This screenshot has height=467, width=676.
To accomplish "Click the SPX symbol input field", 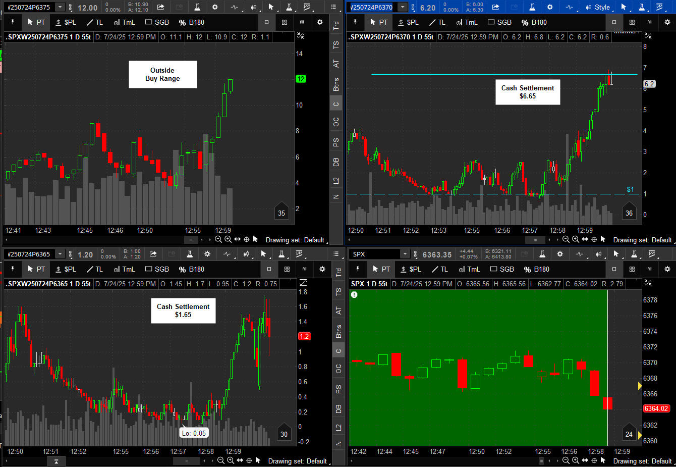I will 375,254.
